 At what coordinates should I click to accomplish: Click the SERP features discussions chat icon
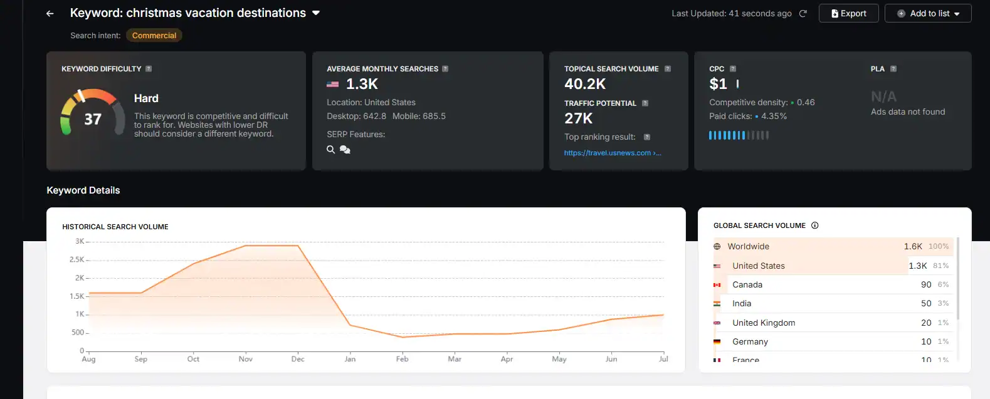[345, 150]
